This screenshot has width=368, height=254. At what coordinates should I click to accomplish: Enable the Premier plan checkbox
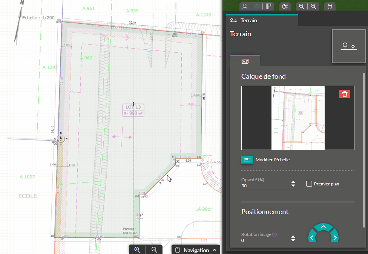(309, 184)
